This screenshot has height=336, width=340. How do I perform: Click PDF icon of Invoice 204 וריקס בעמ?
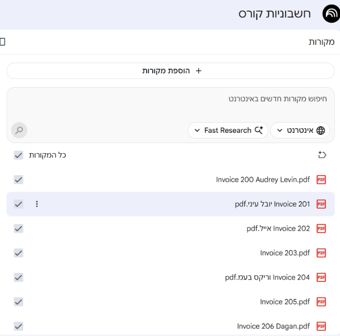(x=321, y=277)
